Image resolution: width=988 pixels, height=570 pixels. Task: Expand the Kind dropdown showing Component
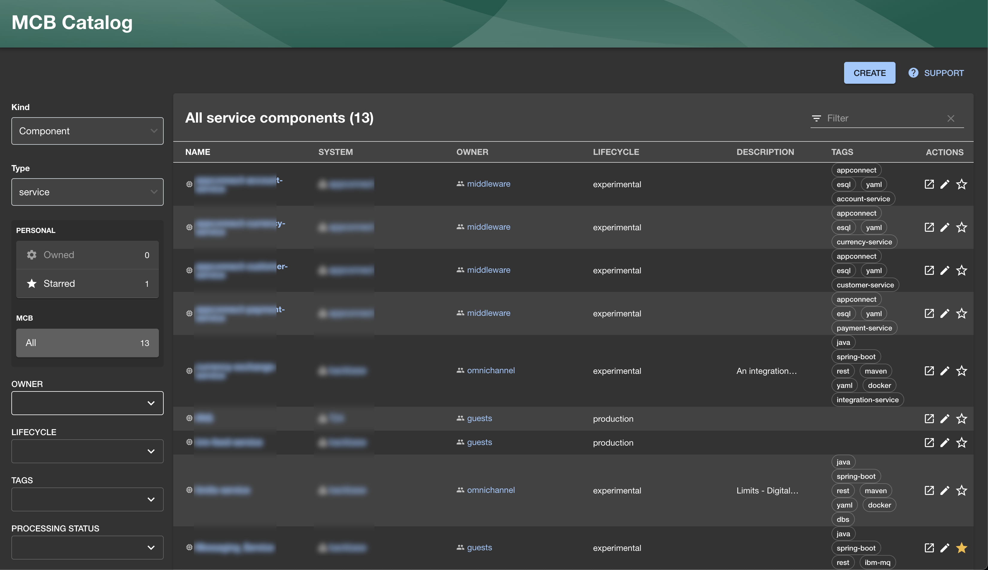click(87, 131)
